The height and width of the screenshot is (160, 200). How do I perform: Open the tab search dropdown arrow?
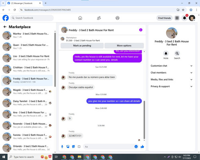(3, 3)
